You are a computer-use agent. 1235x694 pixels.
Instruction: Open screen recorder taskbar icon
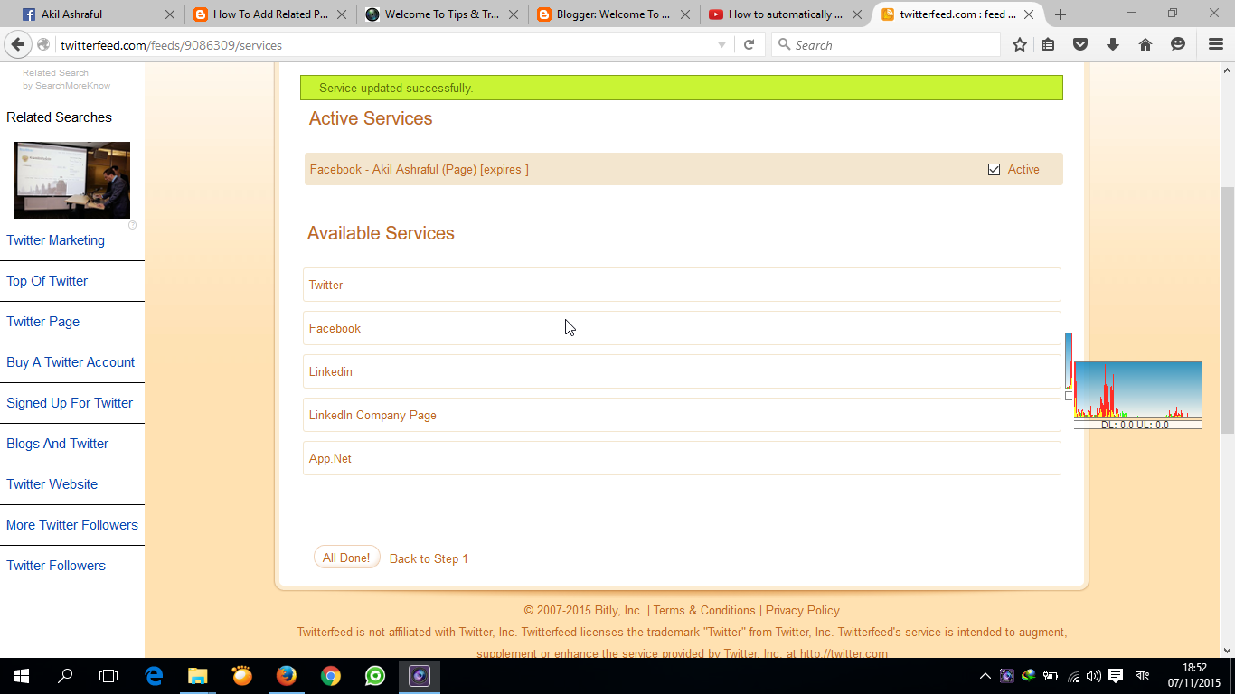pyautogui.click(x=419, y=676)
